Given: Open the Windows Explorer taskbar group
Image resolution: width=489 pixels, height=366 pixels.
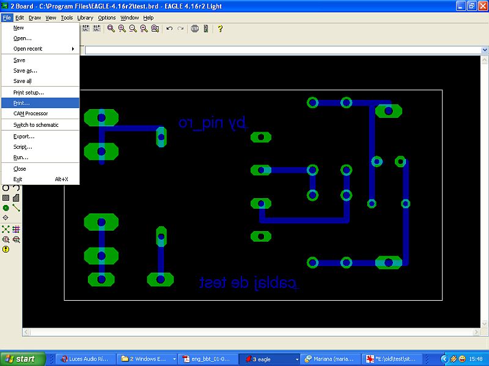Looking at the screenshot, I should coord(147,359).
